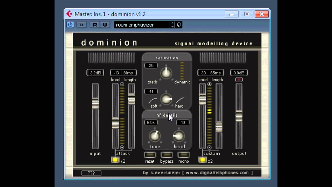Toggle the plugin power/activate button
Viewport: 332px width, 187px height.
[70, 25]
